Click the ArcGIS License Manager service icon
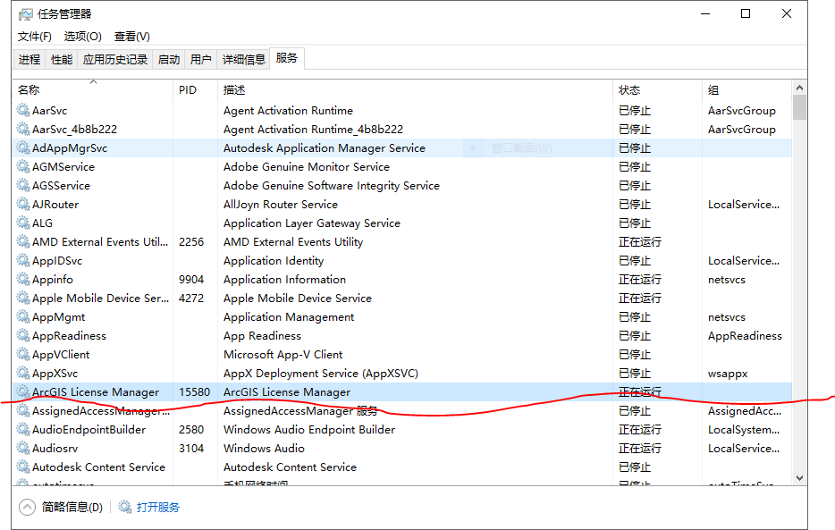Viewport: 835px width, 530px height. pyautogui.click(x=22, y=391)
